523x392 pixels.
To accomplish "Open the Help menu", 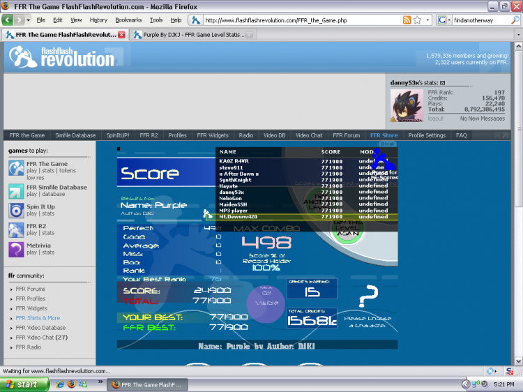I will click(176, 20).
